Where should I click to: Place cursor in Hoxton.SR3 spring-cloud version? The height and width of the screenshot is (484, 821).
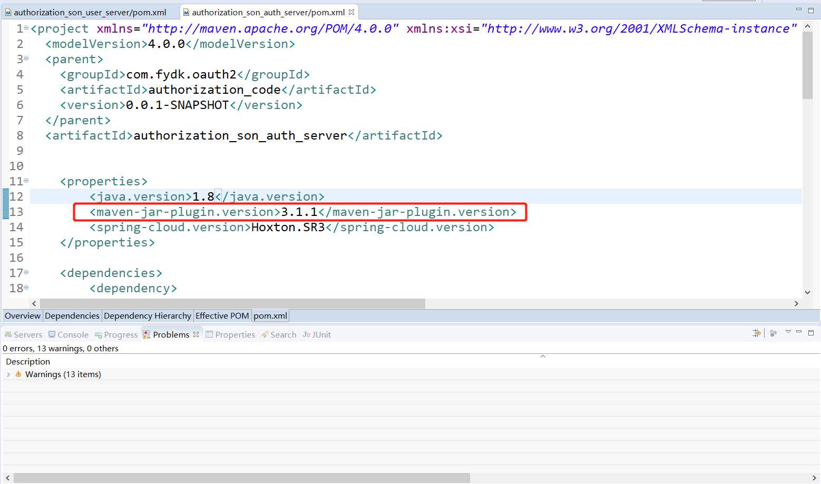pos(288,227)
